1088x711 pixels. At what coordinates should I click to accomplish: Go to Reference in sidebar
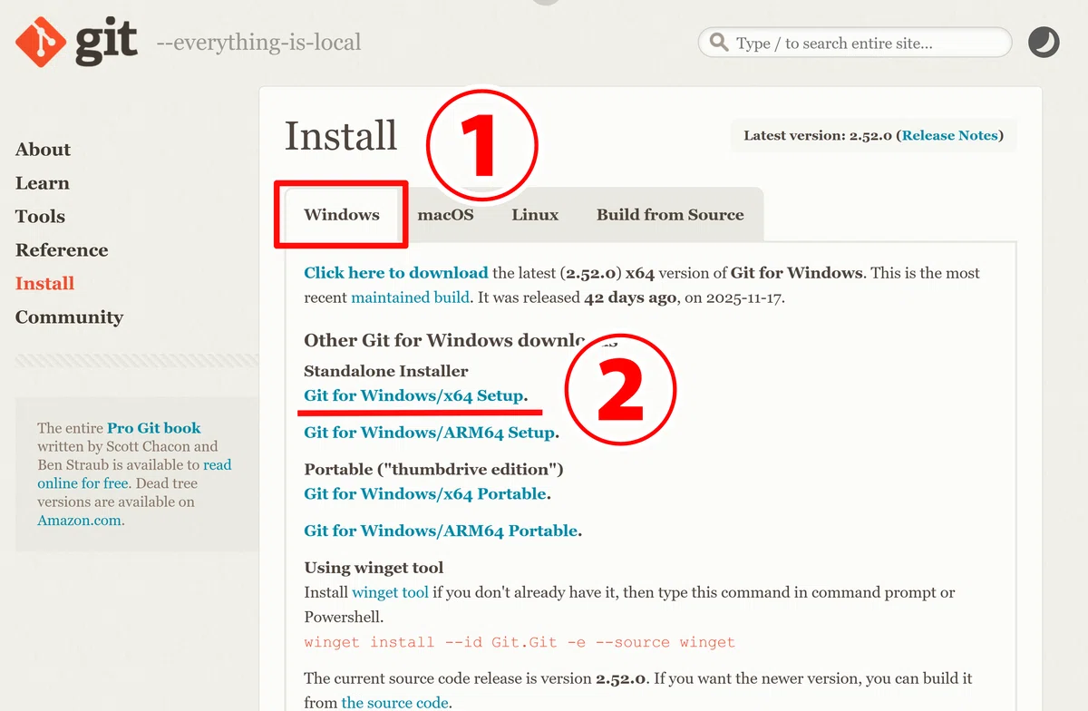(x=62, y=250)
